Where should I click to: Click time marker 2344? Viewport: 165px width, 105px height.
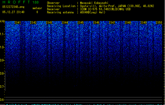65,23
